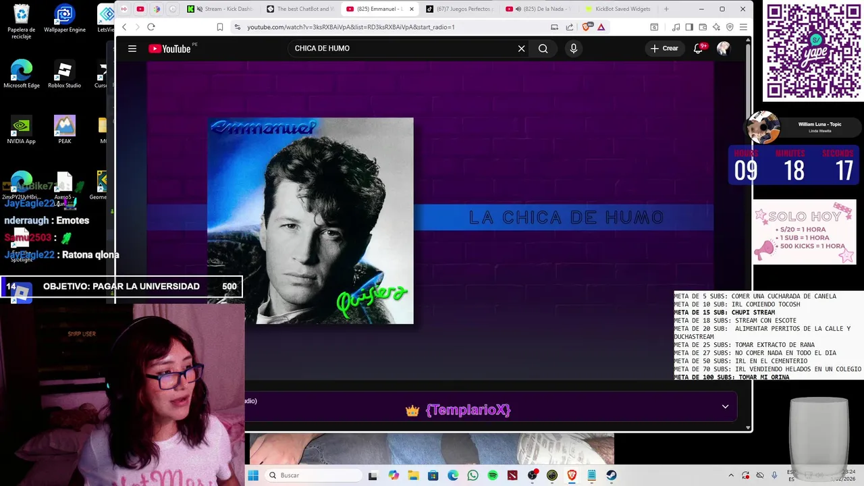Close the (825) Emmanuel YouTube tab
864x486 pixels.
[x=412, y=9]
